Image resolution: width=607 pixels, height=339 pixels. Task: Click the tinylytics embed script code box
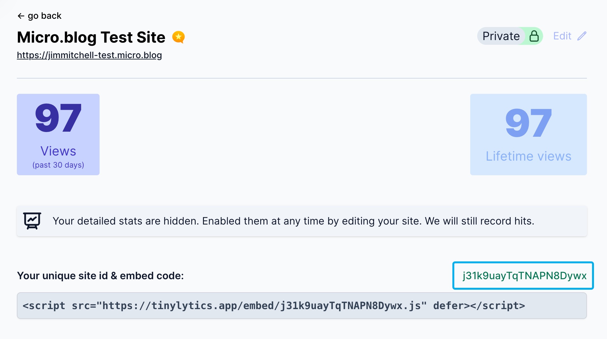[x=302, y=306]
